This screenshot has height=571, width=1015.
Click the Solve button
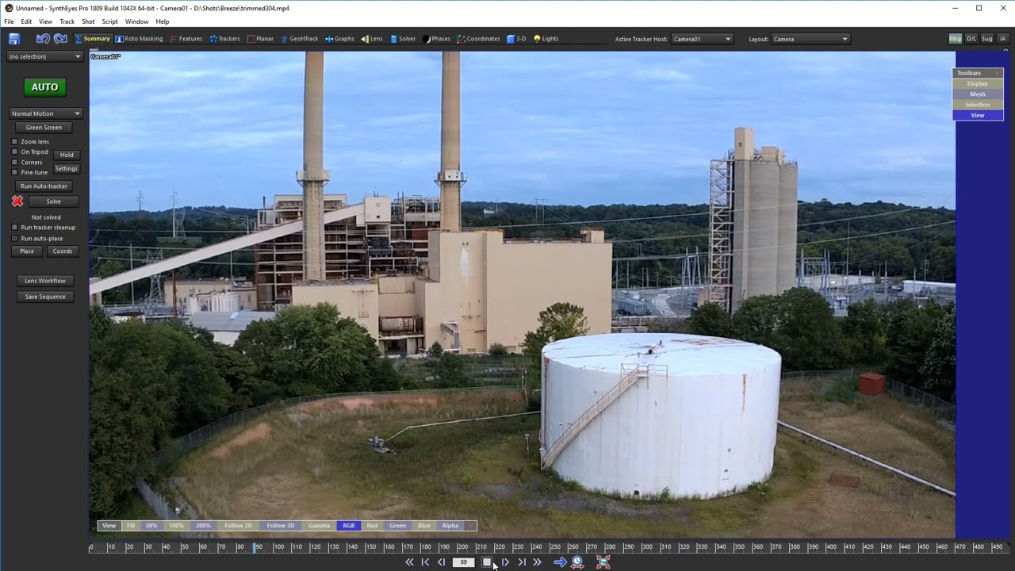tap(53, 201)
